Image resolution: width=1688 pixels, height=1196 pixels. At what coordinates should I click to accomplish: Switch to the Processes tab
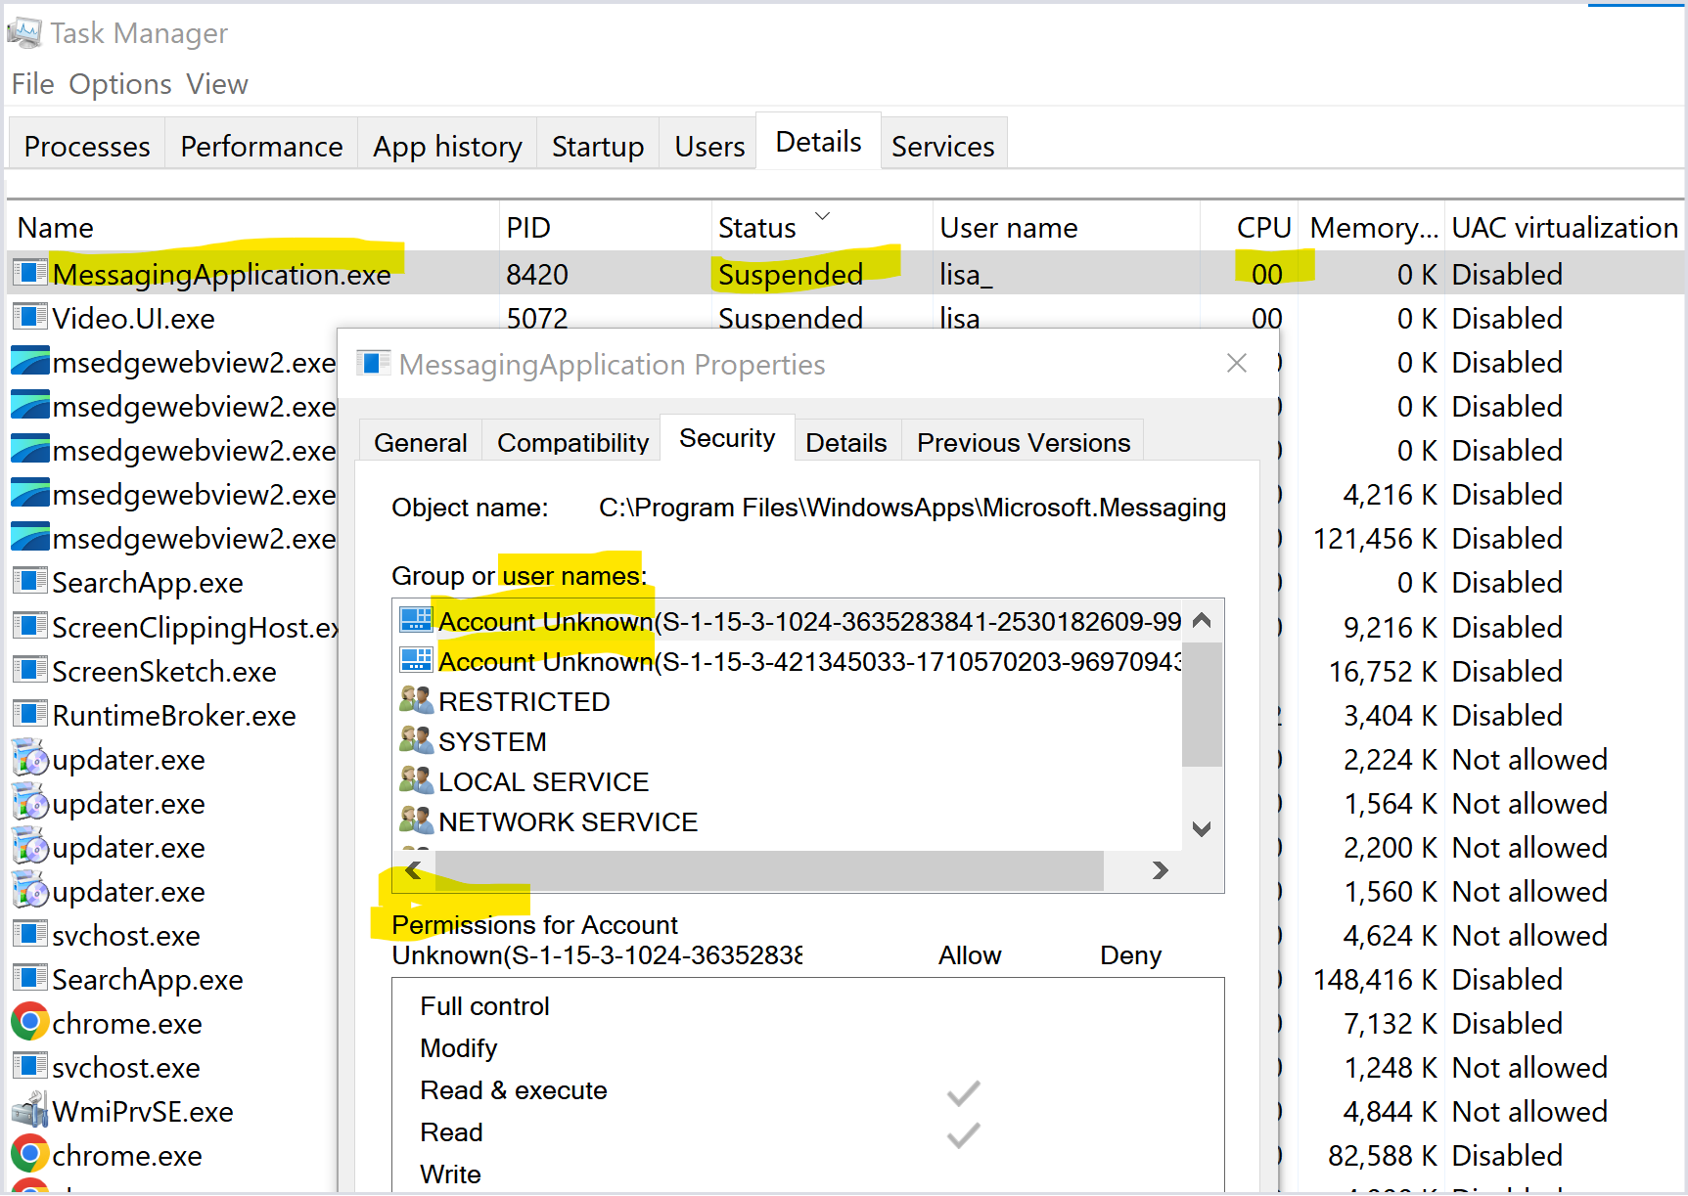(87, 146)
